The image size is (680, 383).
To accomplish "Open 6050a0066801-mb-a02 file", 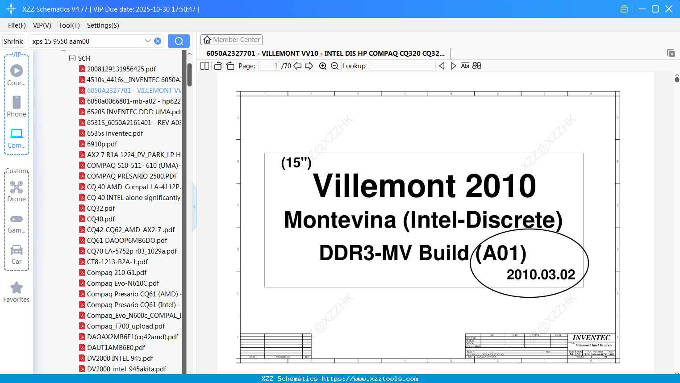I will coord(134,101).
